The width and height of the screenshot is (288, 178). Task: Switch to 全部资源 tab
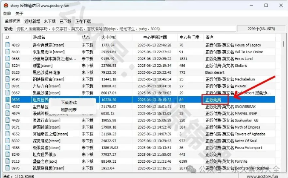tap(12, 21)
